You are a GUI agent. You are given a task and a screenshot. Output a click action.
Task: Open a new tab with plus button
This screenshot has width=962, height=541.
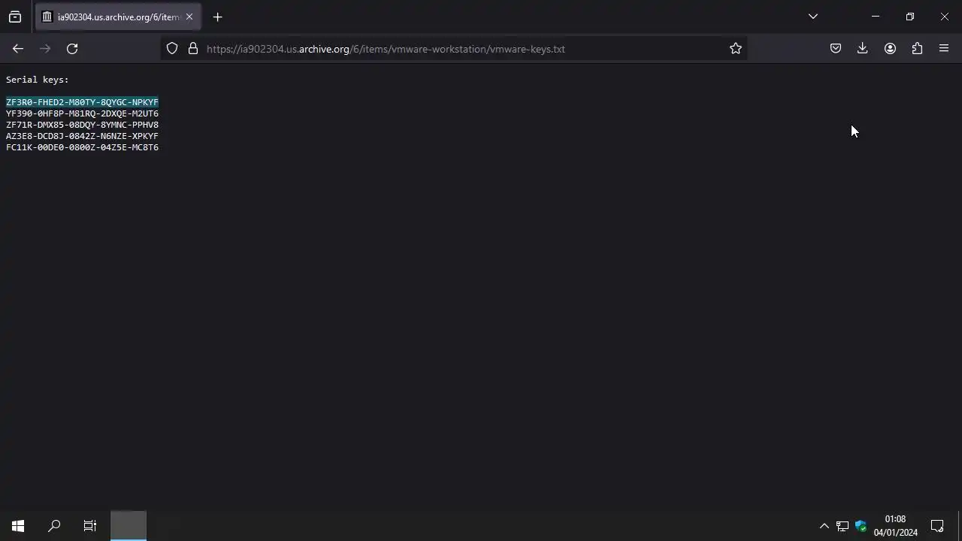(x=217, y=17)
